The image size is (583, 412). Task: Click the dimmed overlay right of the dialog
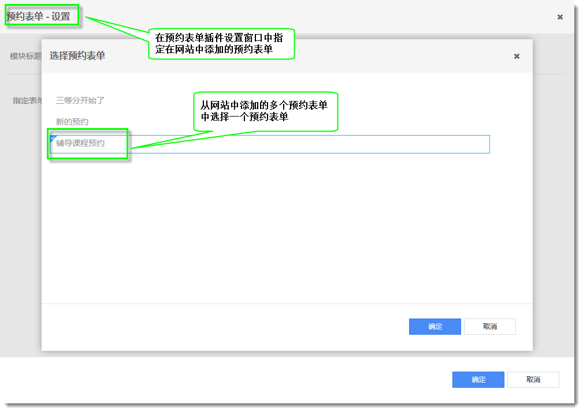[x=553, y=202]
